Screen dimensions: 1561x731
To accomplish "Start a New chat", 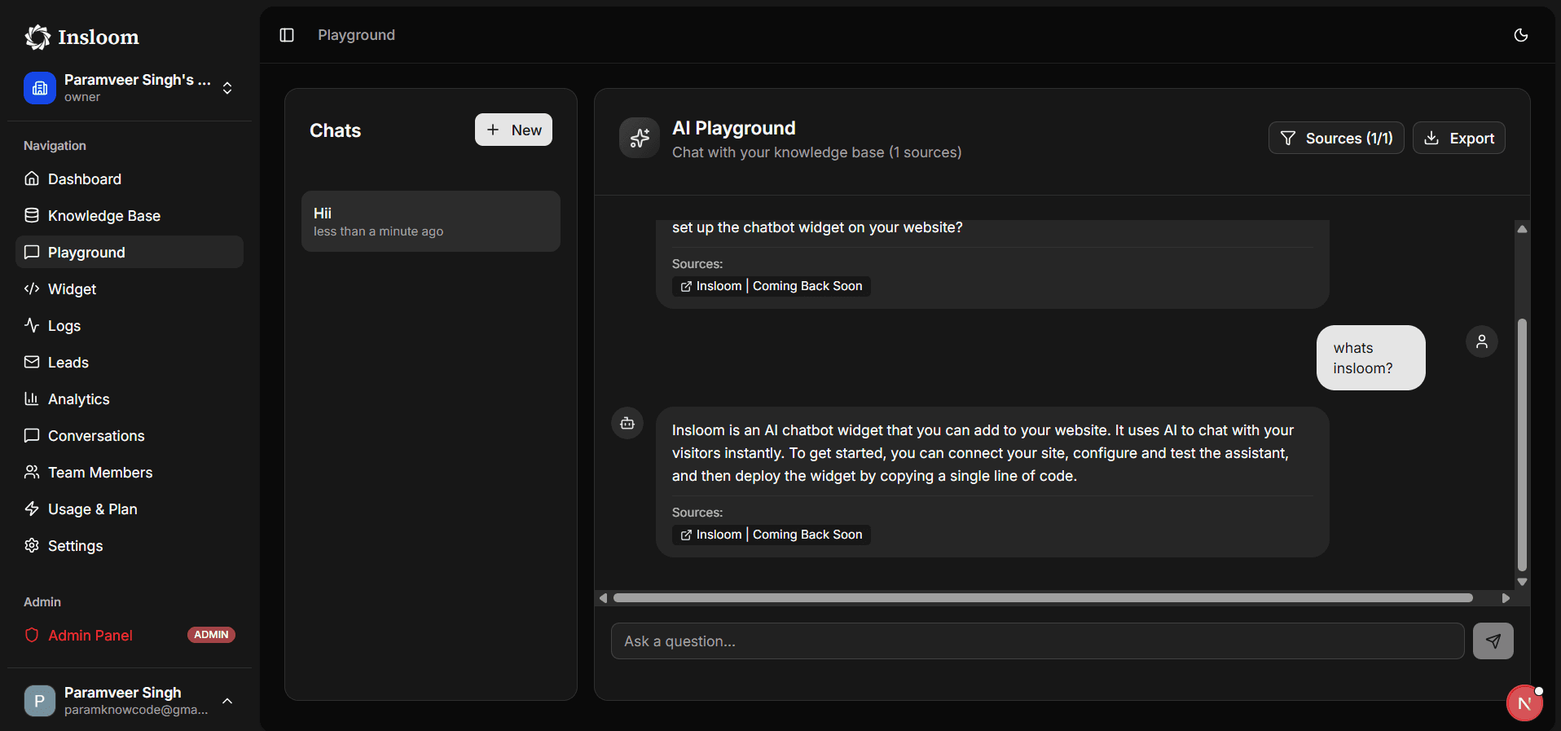I will [513, 130].
